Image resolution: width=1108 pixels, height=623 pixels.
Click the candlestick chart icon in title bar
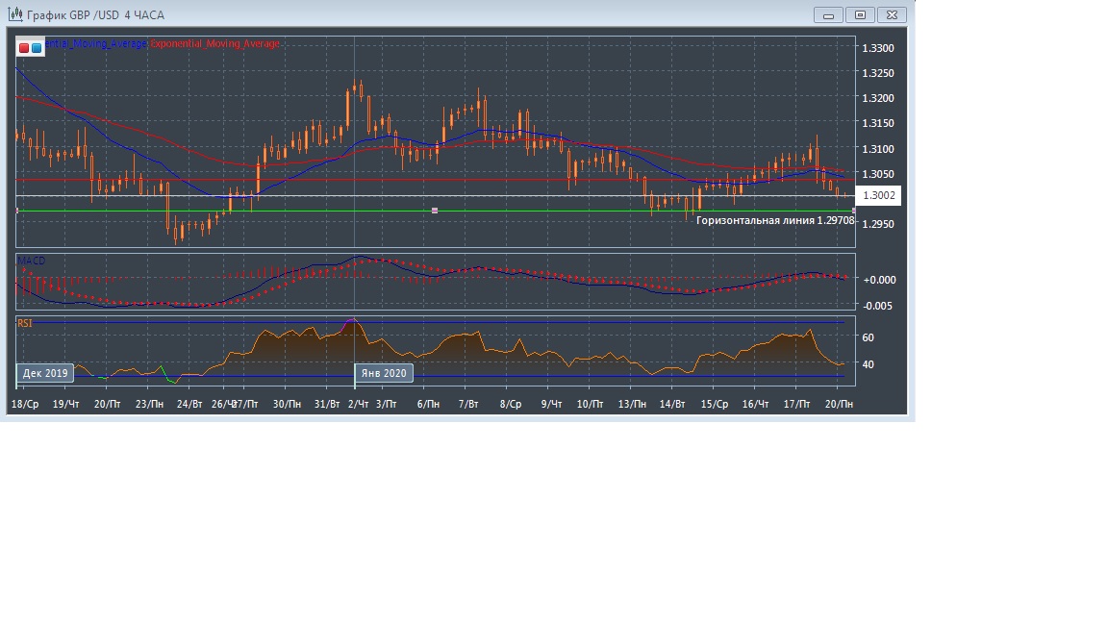tap(15, 14)
